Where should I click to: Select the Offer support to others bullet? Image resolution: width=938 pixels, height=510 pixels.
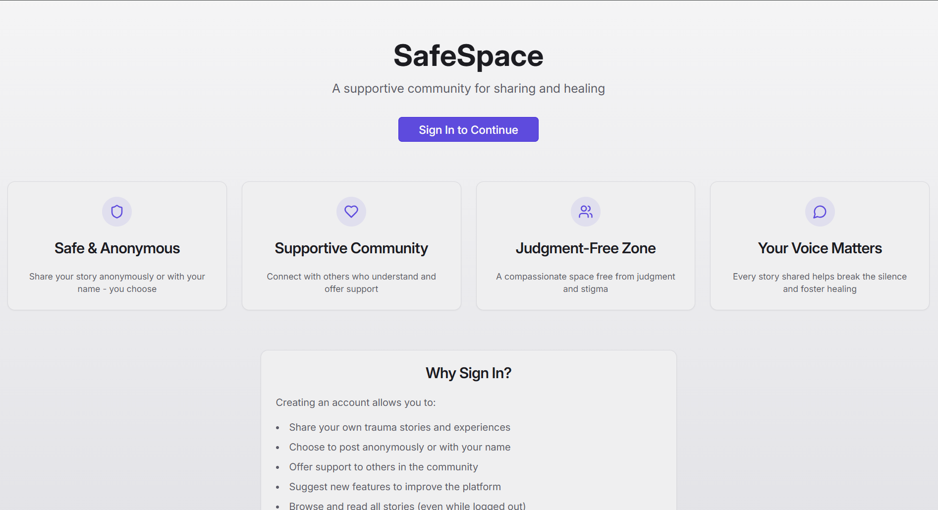(384, 467)
